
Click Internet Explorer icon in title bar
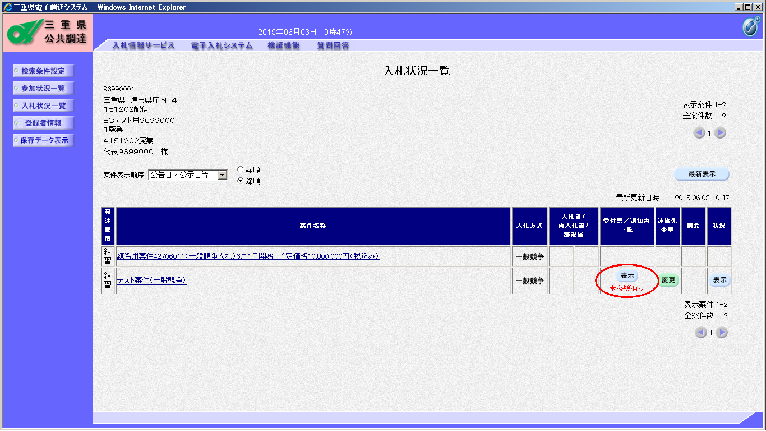[x=8, y=7]
